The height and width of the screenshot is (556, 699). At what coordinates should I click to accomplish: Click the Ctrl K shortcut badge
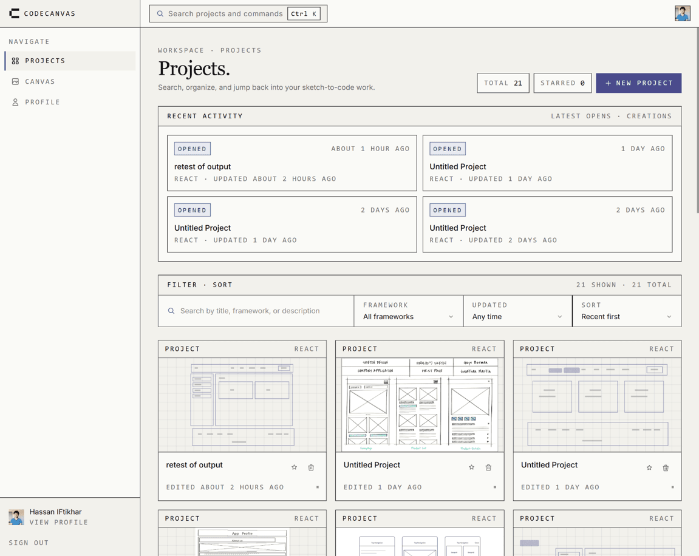point(304,14)
